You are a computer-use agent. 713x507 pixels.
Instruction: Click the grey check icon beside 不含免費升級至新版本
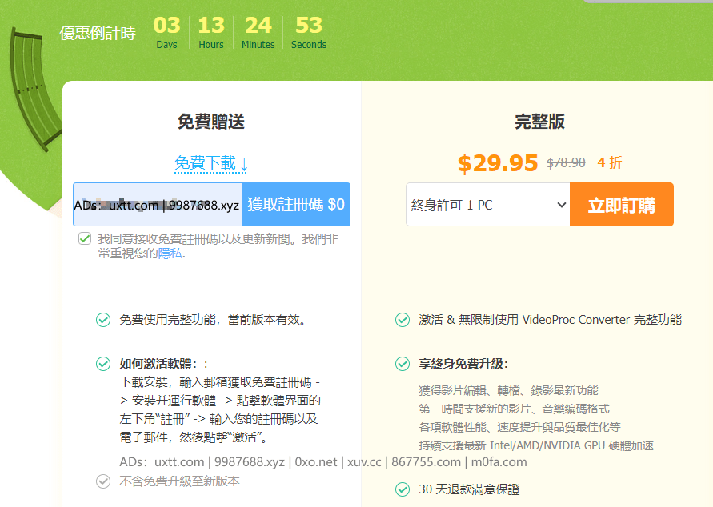[x=103, y=481]
